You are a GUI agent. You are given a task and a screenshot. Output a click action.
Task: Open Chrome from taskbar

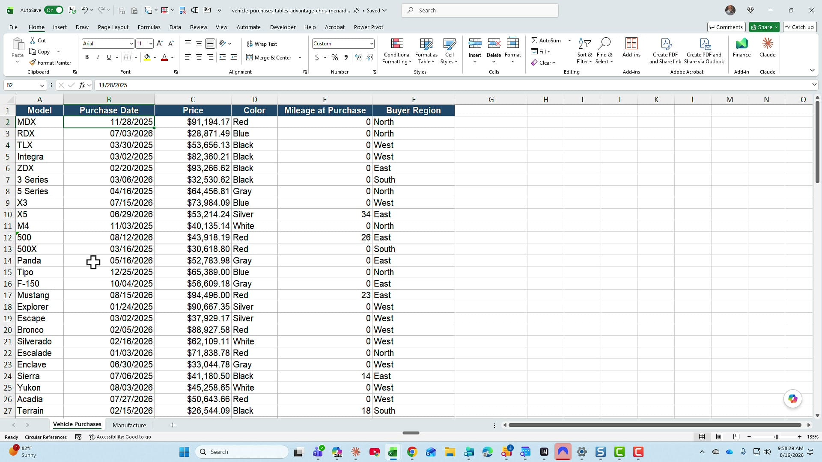pyautogui.click(x=412, y=452)
